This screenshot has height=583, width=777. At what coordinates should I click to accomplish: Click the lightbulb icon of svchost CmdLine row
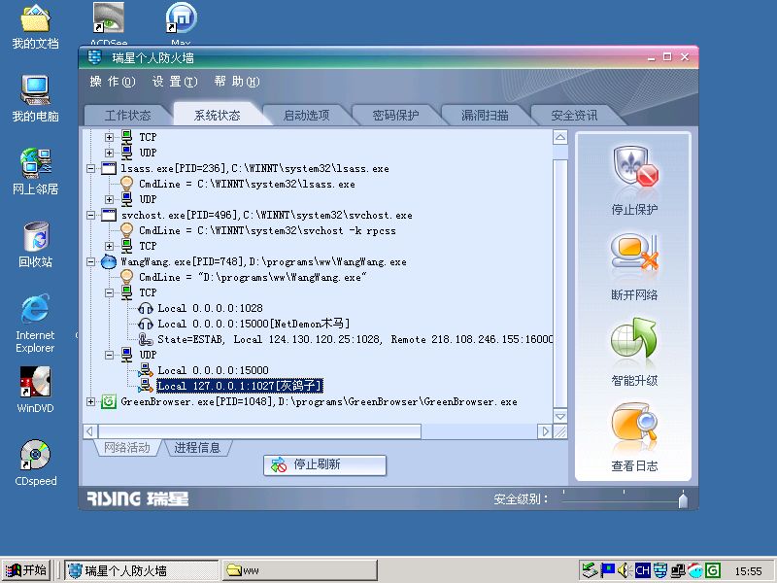[127, 230]
